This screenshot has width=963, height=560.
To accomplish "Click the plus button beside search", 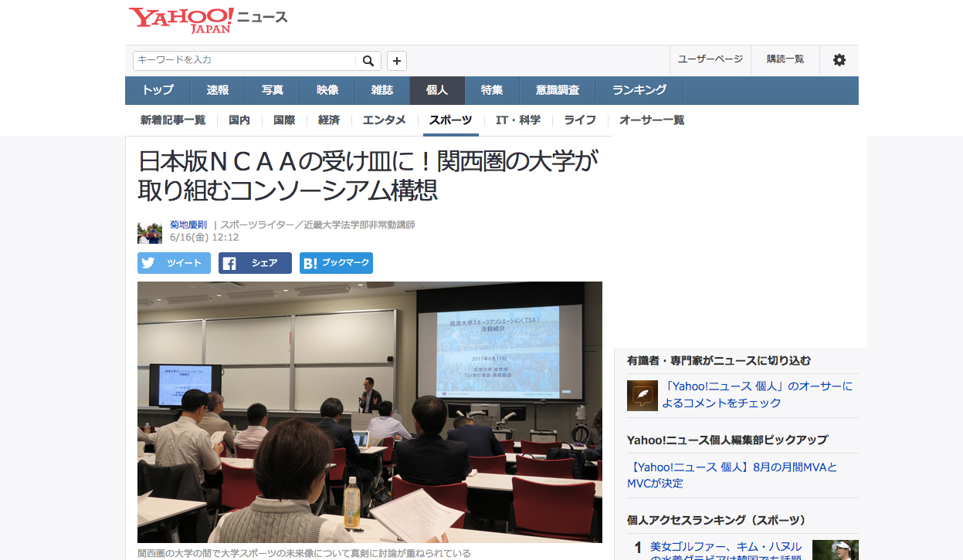I will pyautogui.click(x=397, y=61).
